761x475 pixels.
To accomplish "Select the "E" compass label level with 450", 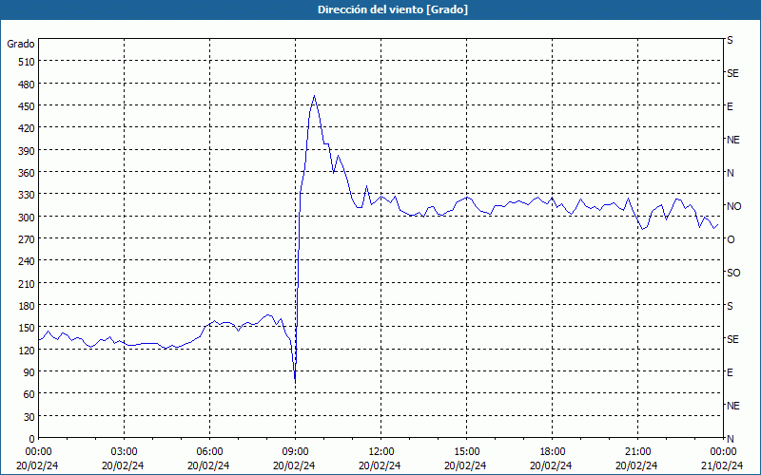I will [x=730, y=106].
